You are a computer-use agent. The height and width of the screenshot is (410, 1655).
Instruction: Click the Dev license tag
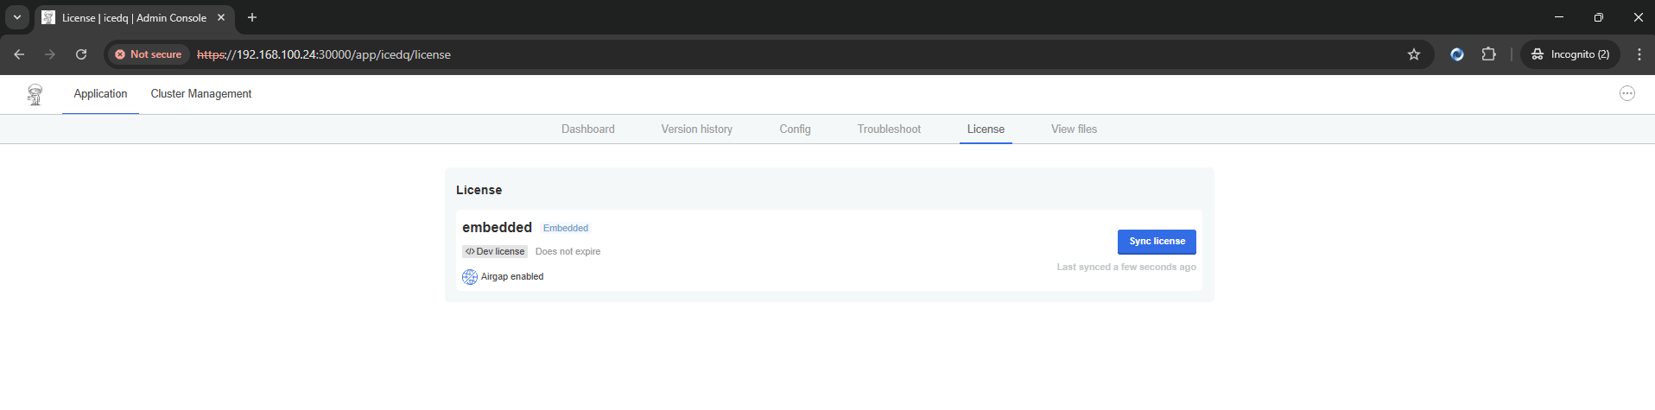point(495,252)
